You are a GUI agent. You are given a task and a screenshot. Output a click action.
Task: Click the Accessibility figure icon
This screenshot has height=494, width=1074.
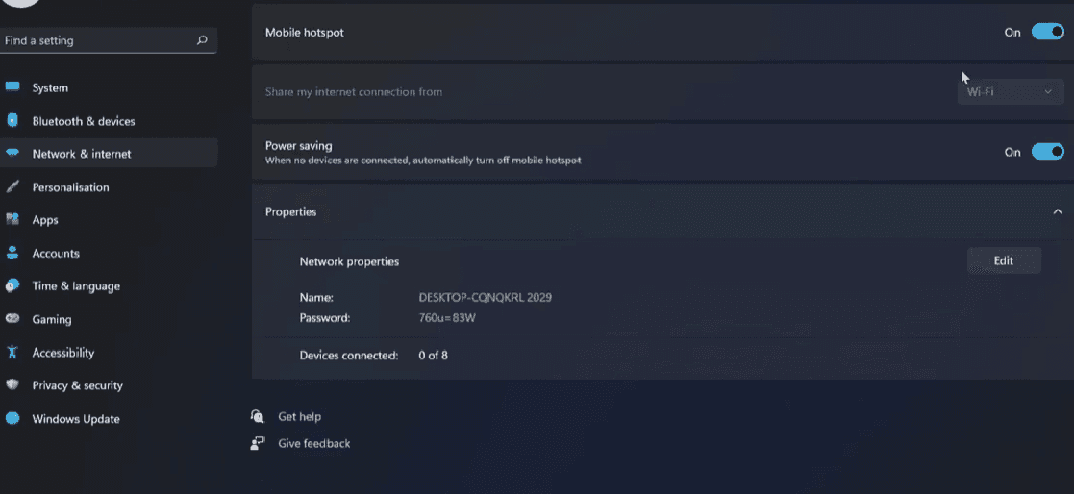pos(12,352)
